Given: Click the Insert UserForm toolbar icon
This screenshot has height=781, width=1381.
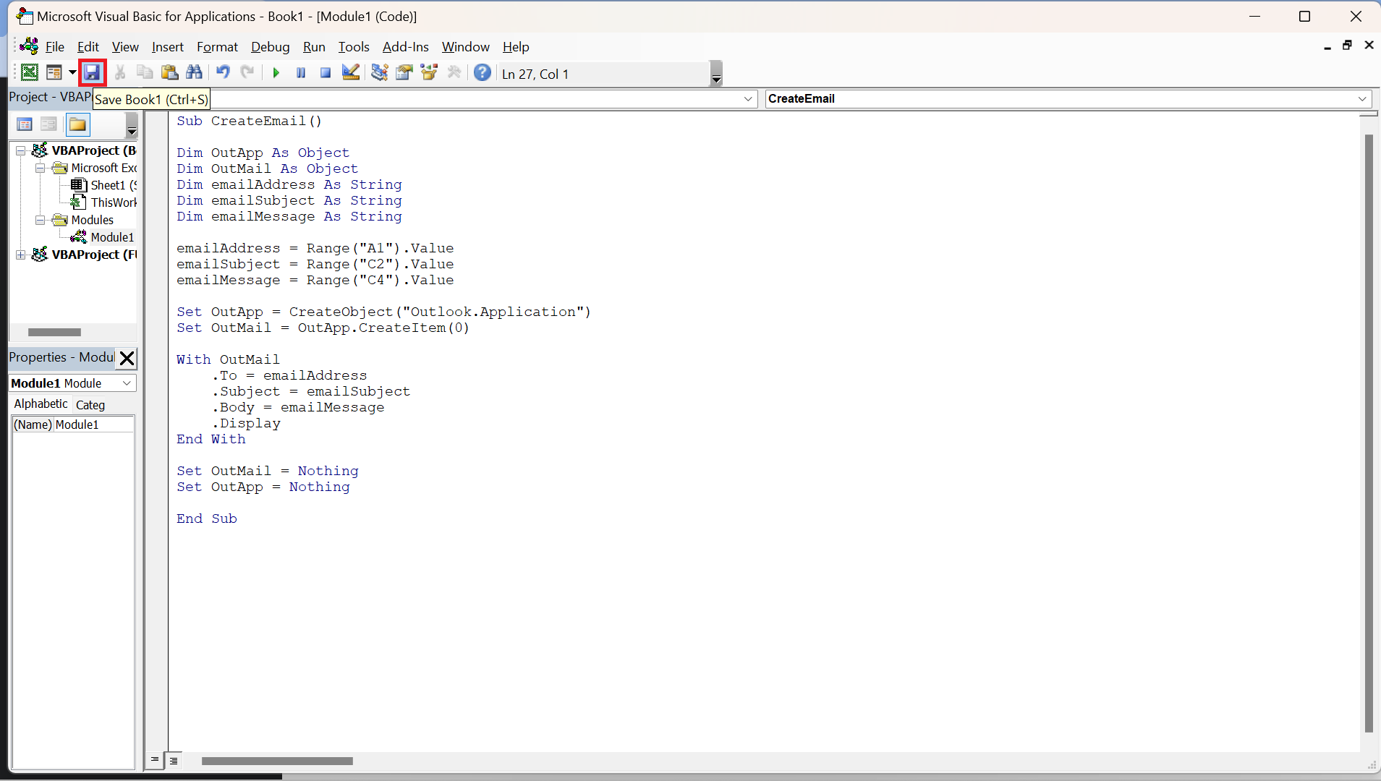Looking at the screenshot, I should pos(54,72).
